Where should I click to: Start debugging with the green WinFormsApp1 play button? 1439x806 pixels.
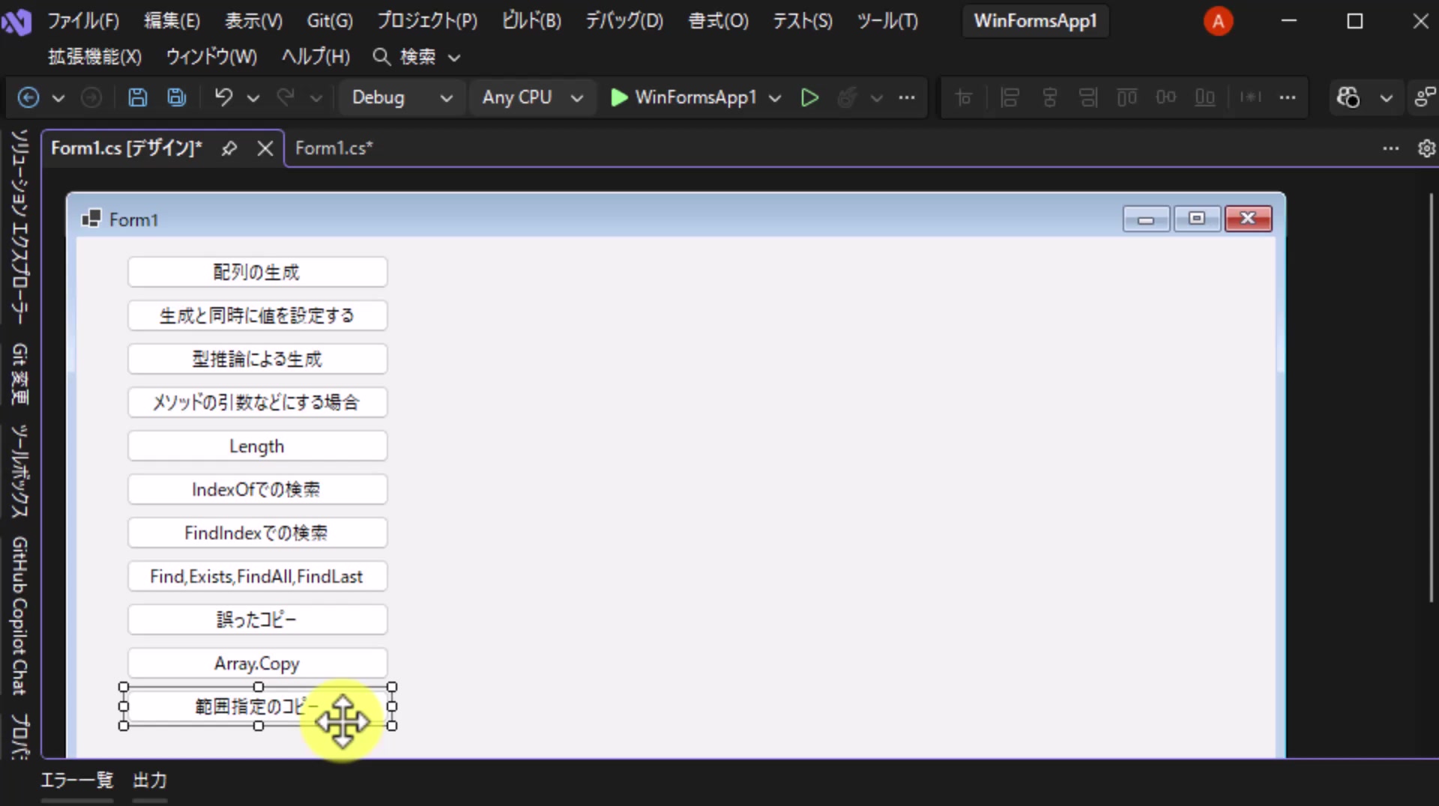point(684,97)
